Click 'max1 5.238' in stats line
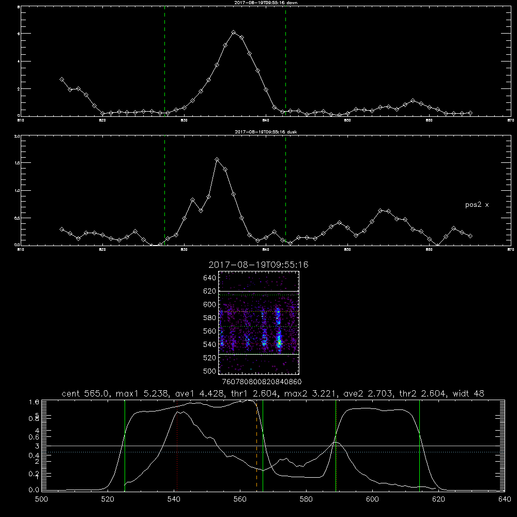517x517 pixels. click(142, 393)
